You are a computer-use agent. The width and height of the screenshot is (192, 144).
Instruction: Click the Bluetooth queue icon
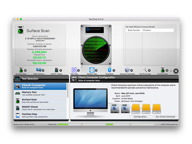[x=110, y=70]
